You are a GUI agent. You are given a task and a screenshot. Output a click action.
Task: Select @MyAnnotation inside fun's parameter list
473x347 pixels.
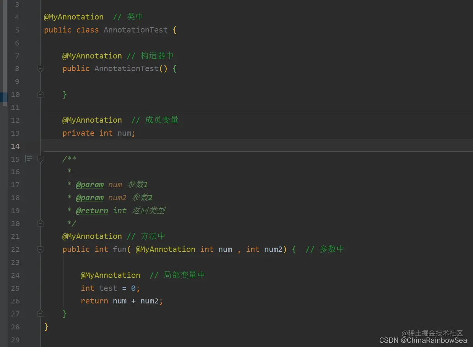(166, 249)
